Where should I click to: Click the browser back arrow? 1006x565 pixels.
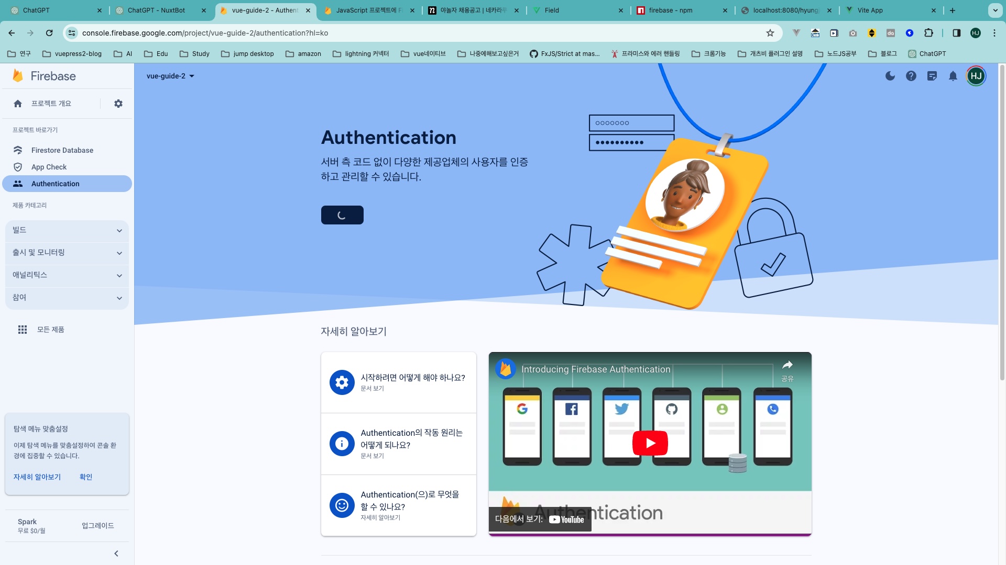pos(12,33)
